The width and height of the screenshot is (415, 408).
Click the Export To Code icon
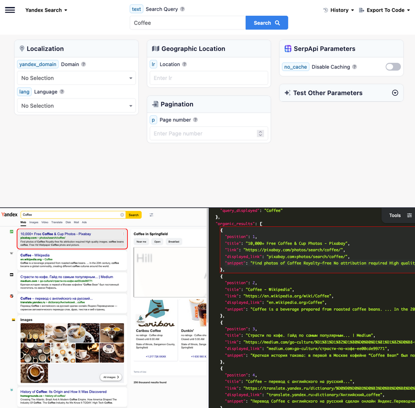click(x=361, y=10)
